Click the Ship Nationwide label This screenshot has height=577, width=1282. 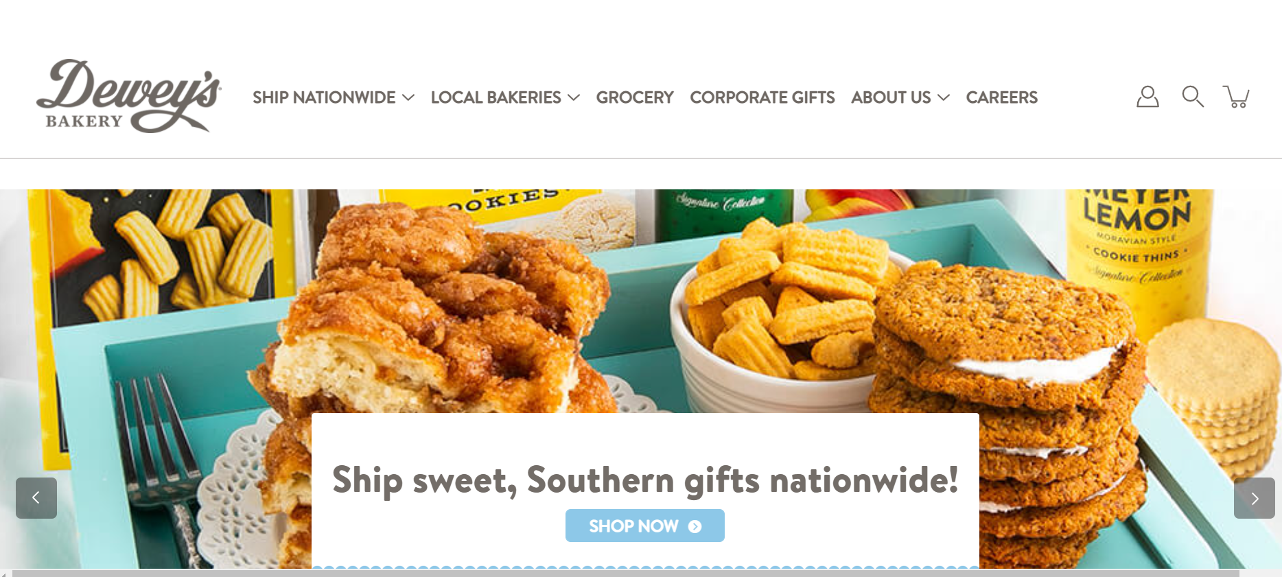coord(324,97)
